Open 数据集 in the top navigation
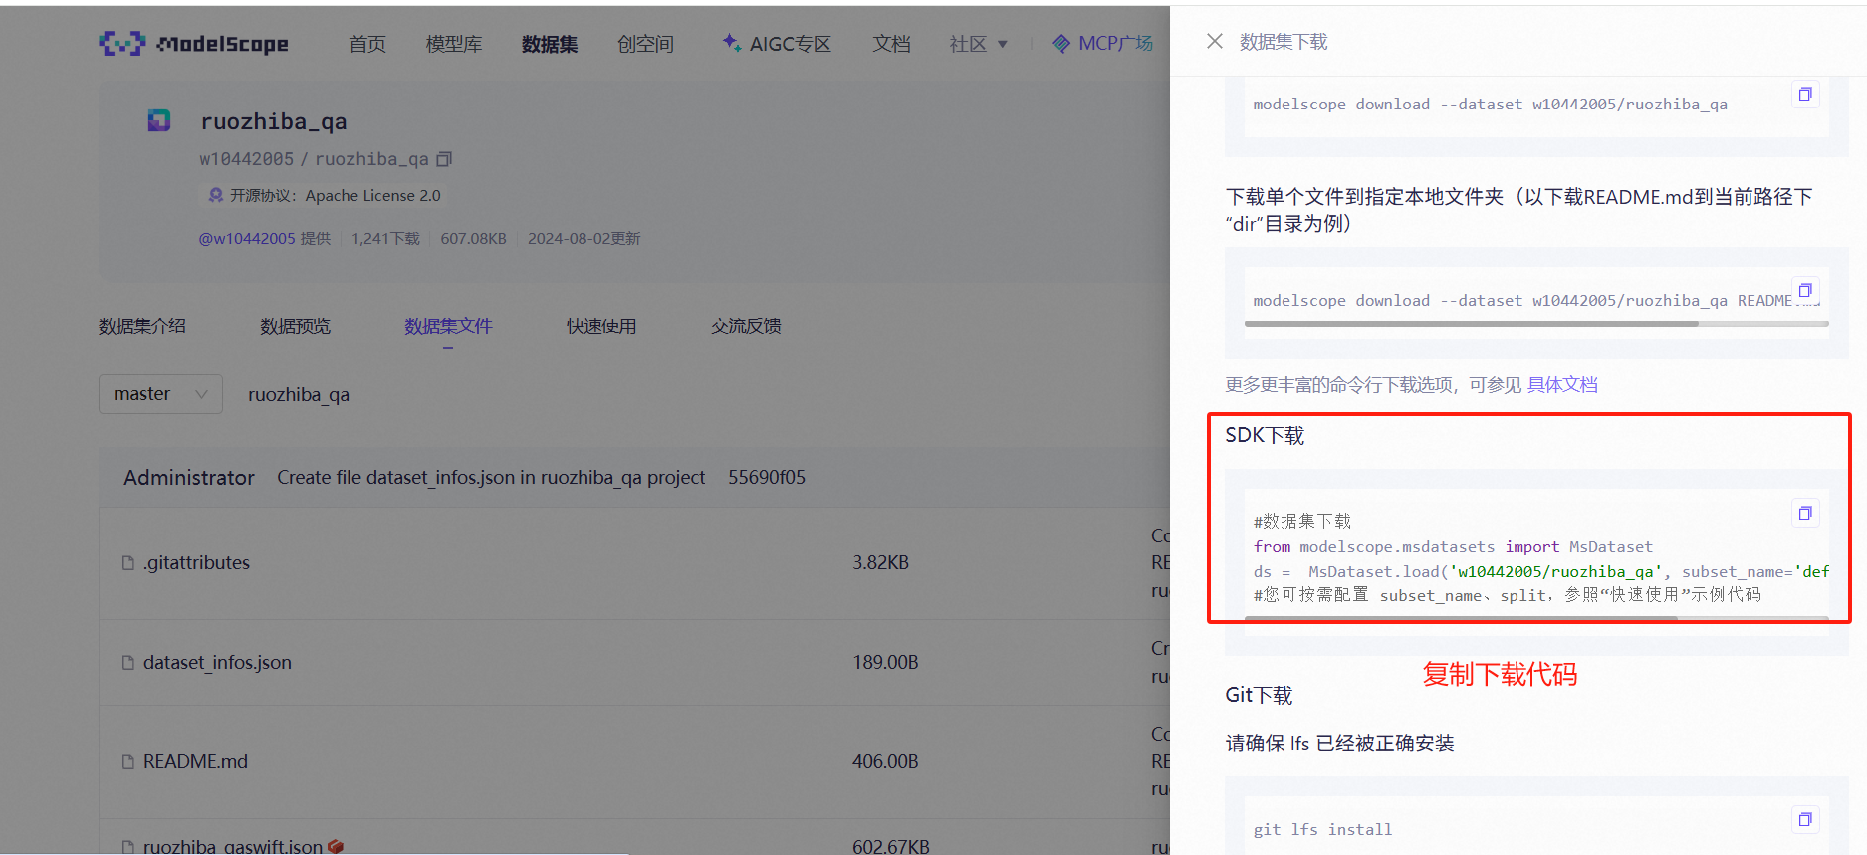The width and height of the screenshot is (1867, 855). pos(550,44)
